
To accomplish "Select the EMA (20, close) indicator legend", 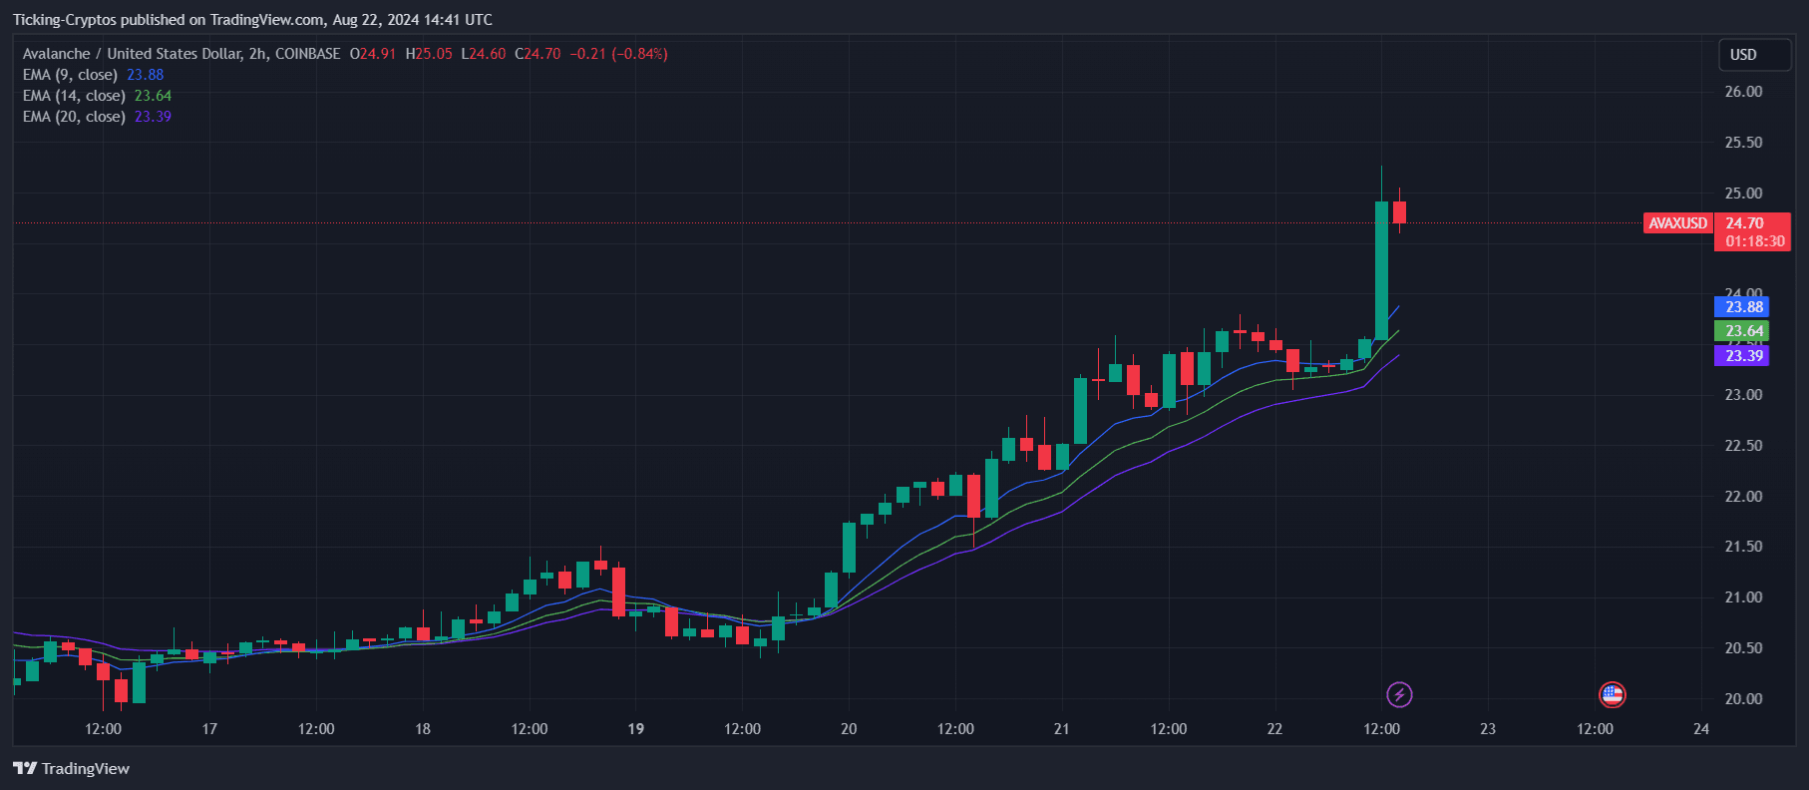I will click(74, 117).
